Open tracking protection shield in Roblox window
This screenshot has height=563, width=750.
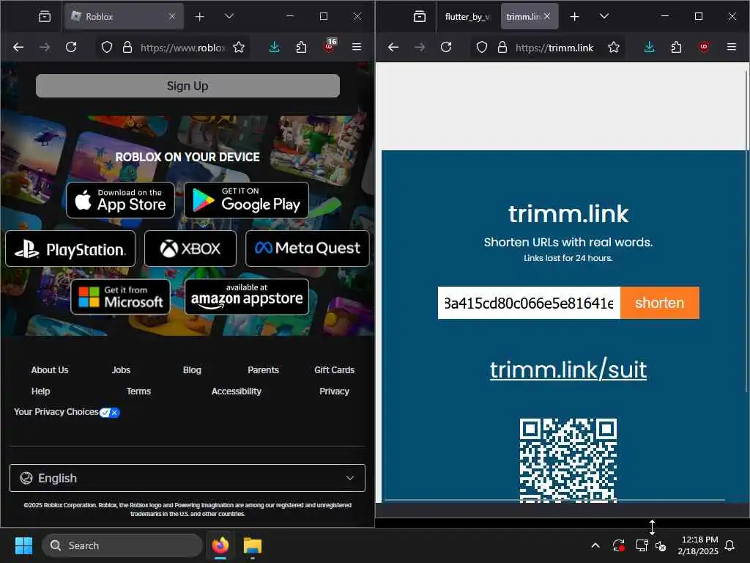point(107,47)
